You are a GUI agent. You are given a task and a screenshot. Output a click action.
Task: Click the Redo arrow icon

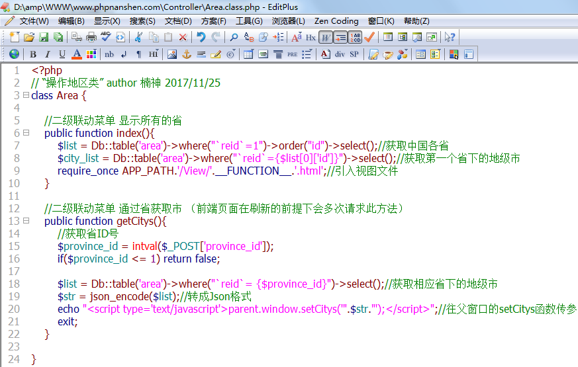(216, 37)
